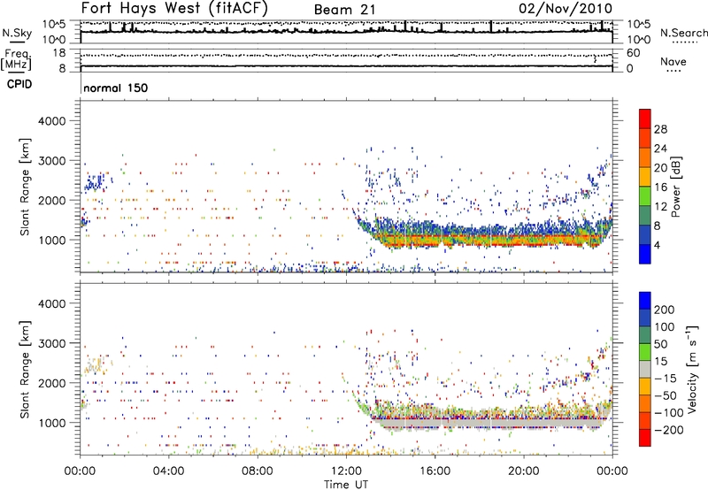Screen dimensions: 708x490
Task: Click the power colorbar tick '16'
Action: click(660, 188)
